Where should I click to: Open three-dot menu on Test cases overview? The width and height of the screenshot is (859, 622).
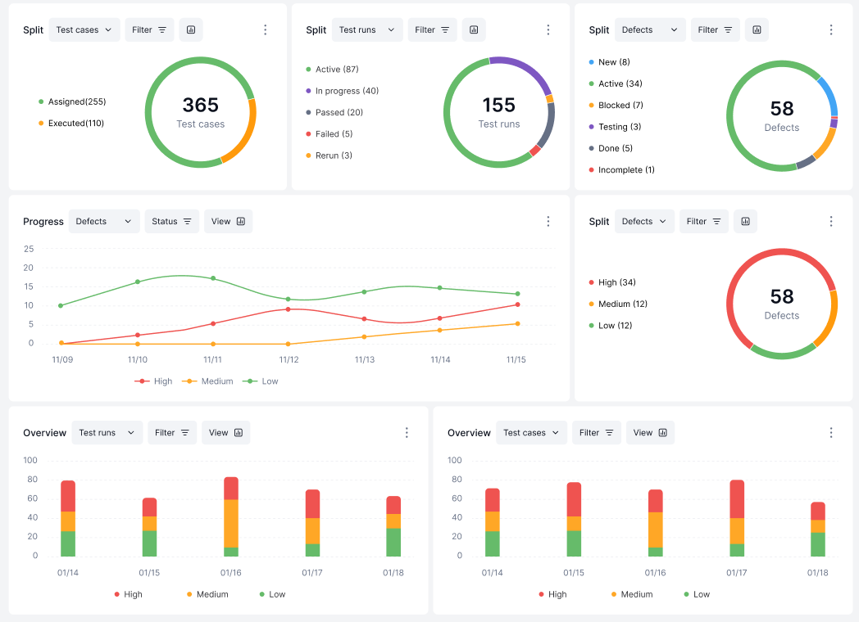coord(831,432)
